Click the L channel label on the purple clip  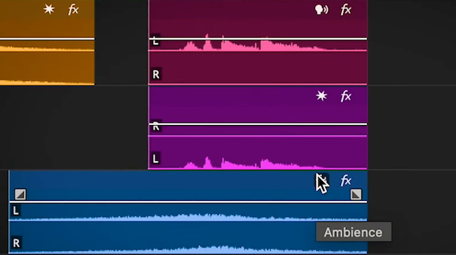coord(156,159)
